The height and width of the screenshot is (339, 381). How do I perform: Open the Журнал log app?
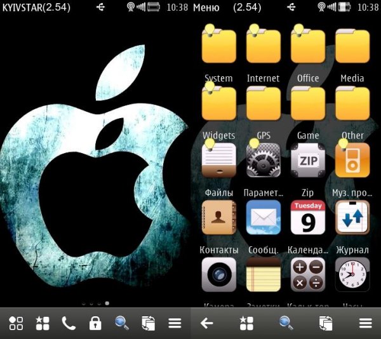(x=352, y=217)
